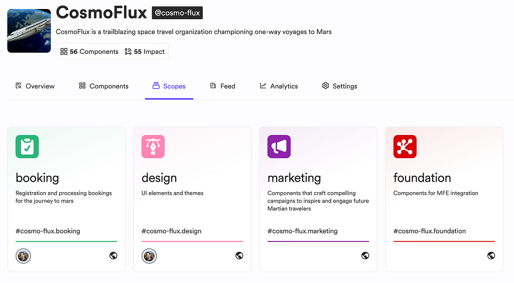Screen dimensions: 514x283
Task: Open the Feed tab
Action: coord(222,86)
